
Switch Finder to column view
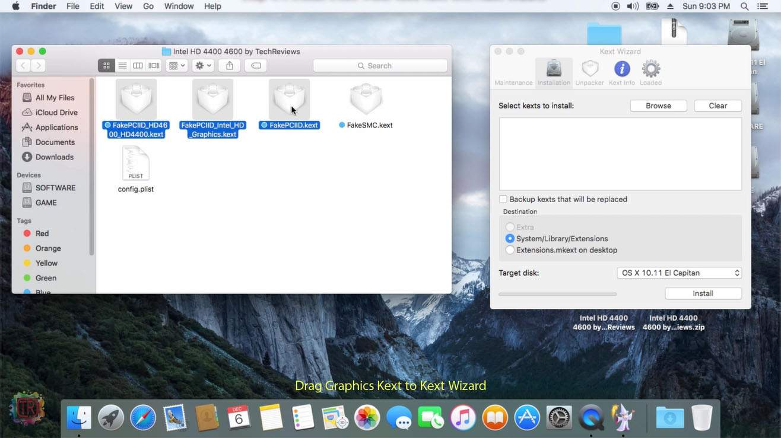click(x=138, y=65)
